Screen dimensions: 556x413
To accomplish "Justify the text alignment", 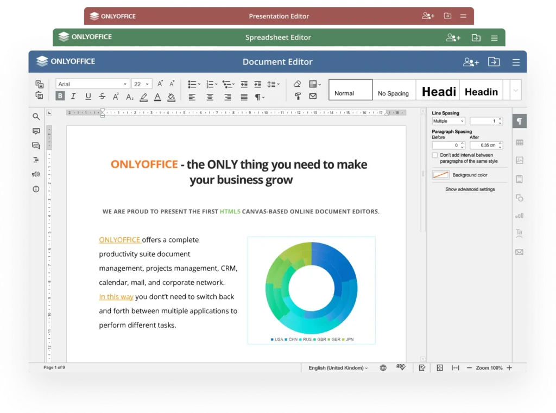I will coord(244,97).
